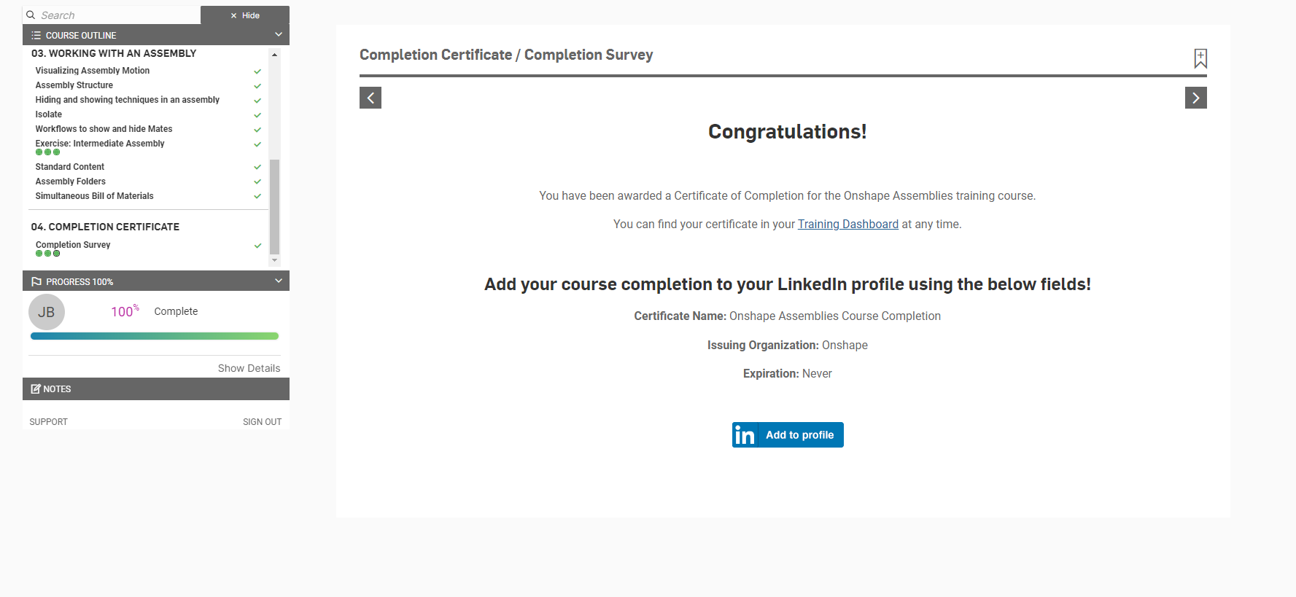Open the Training Dashboard link
Viewport: 1296px width, 597px height.
(x=848, y=224)
